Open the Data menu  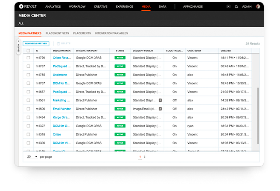[163, 6]
